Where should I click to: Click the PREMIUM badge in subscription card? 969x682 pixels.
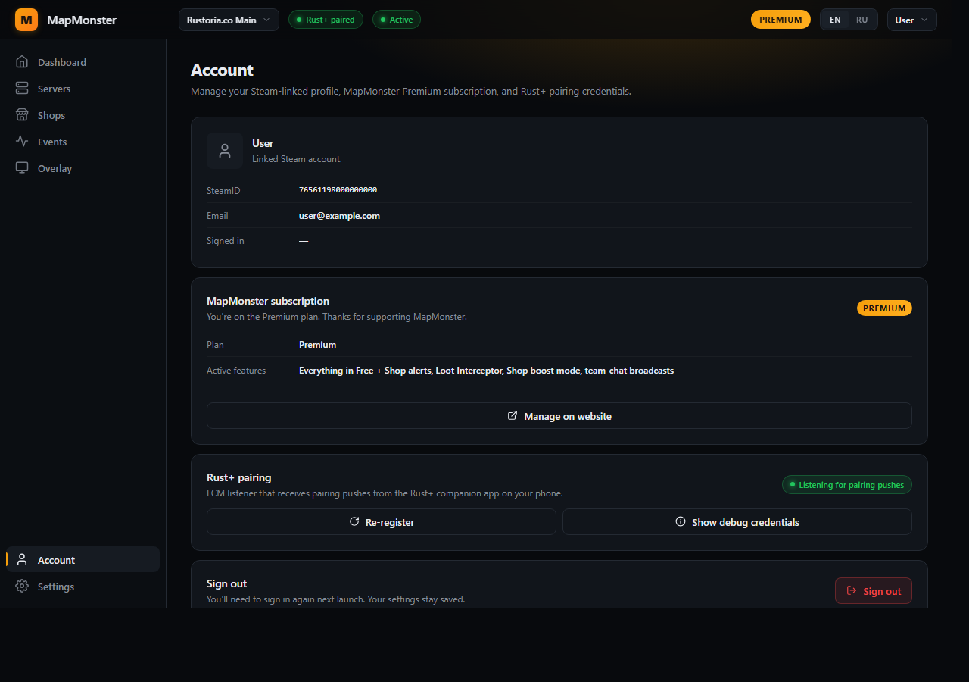[884, 308]
